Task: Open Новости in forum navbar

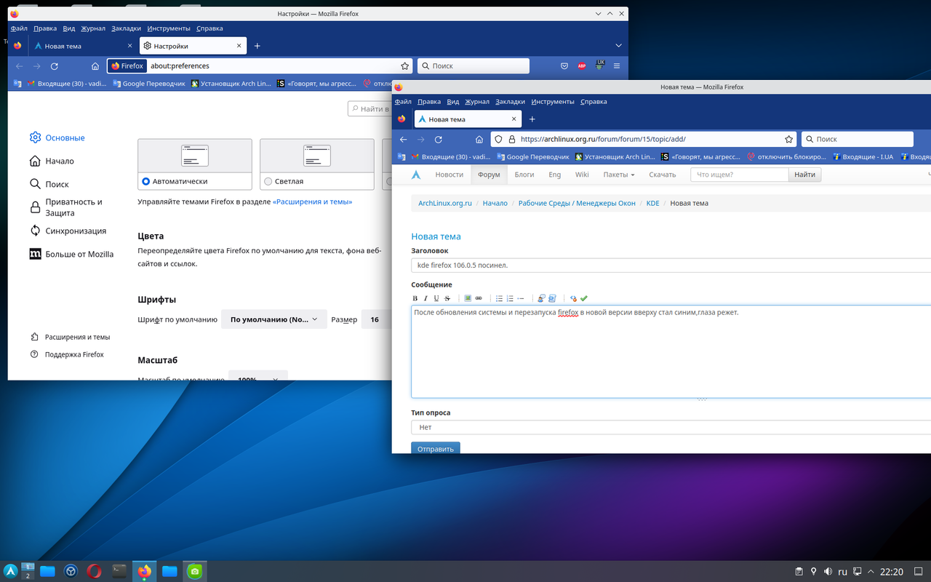Action: [x=449, y=175]
